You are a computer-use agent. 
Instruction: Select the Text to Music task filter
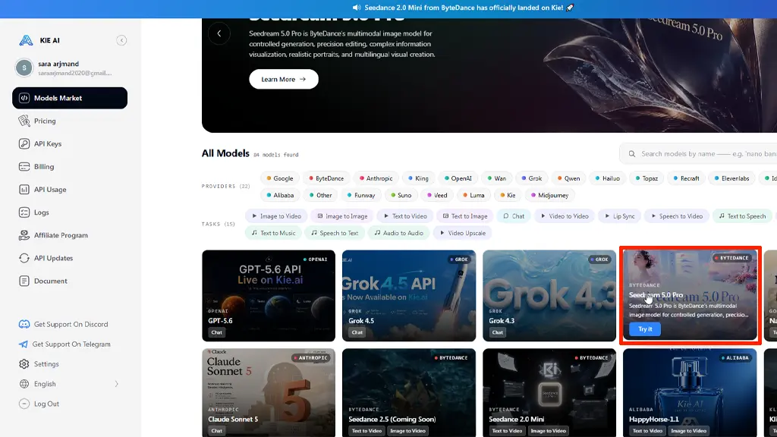pos(273,233)
